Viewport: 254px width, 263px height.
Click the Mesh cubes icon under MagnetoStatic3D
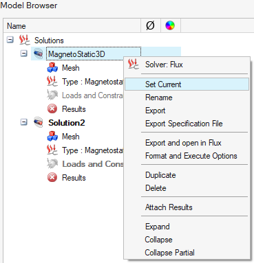[x=52, y=67]
